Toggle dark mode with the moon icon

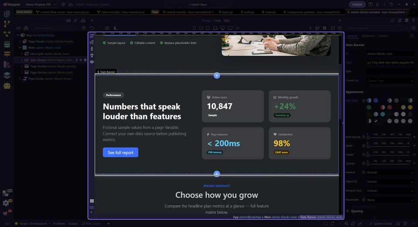115,28
